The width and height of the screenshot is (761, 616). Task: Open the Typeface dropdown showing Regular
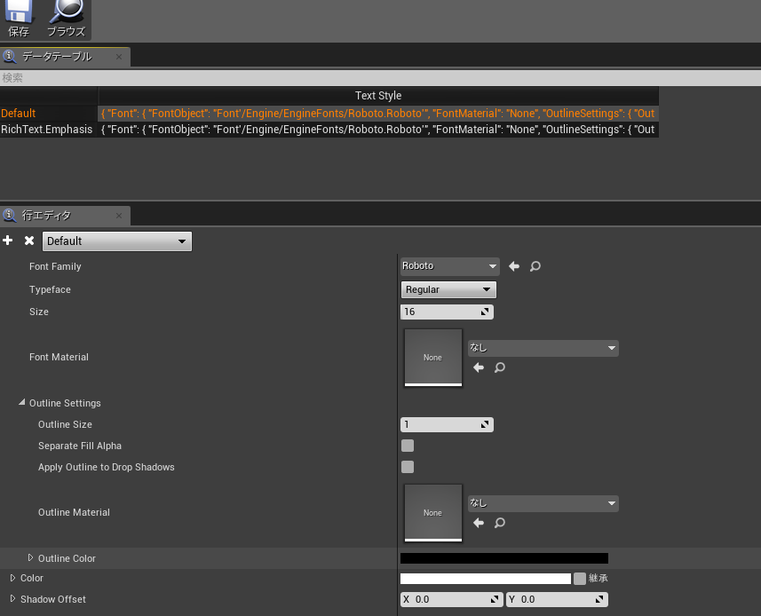pyautogui.click(x=448, y=289)
